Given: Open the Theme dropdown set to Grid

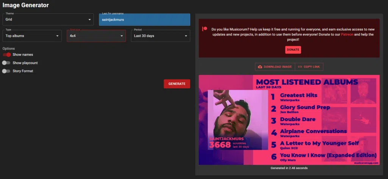Looking at the screenshot, I should pyautogui.click(x=48, y=19).
